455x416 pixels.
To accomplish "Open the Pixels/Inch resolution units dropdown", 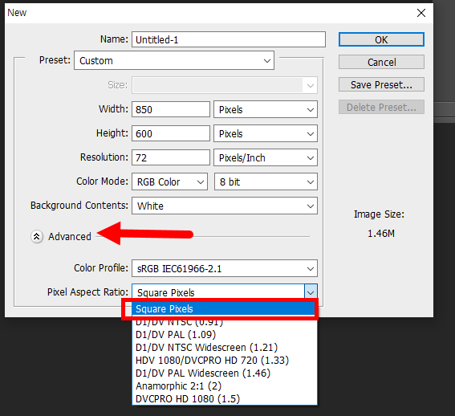I will click(x=266, y=157).
